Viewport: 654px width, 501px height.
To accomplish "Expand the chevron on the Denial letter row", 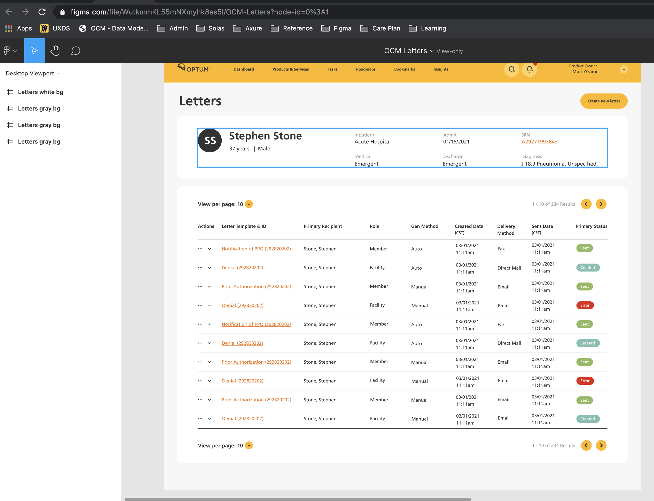I will tap(209, 268).
